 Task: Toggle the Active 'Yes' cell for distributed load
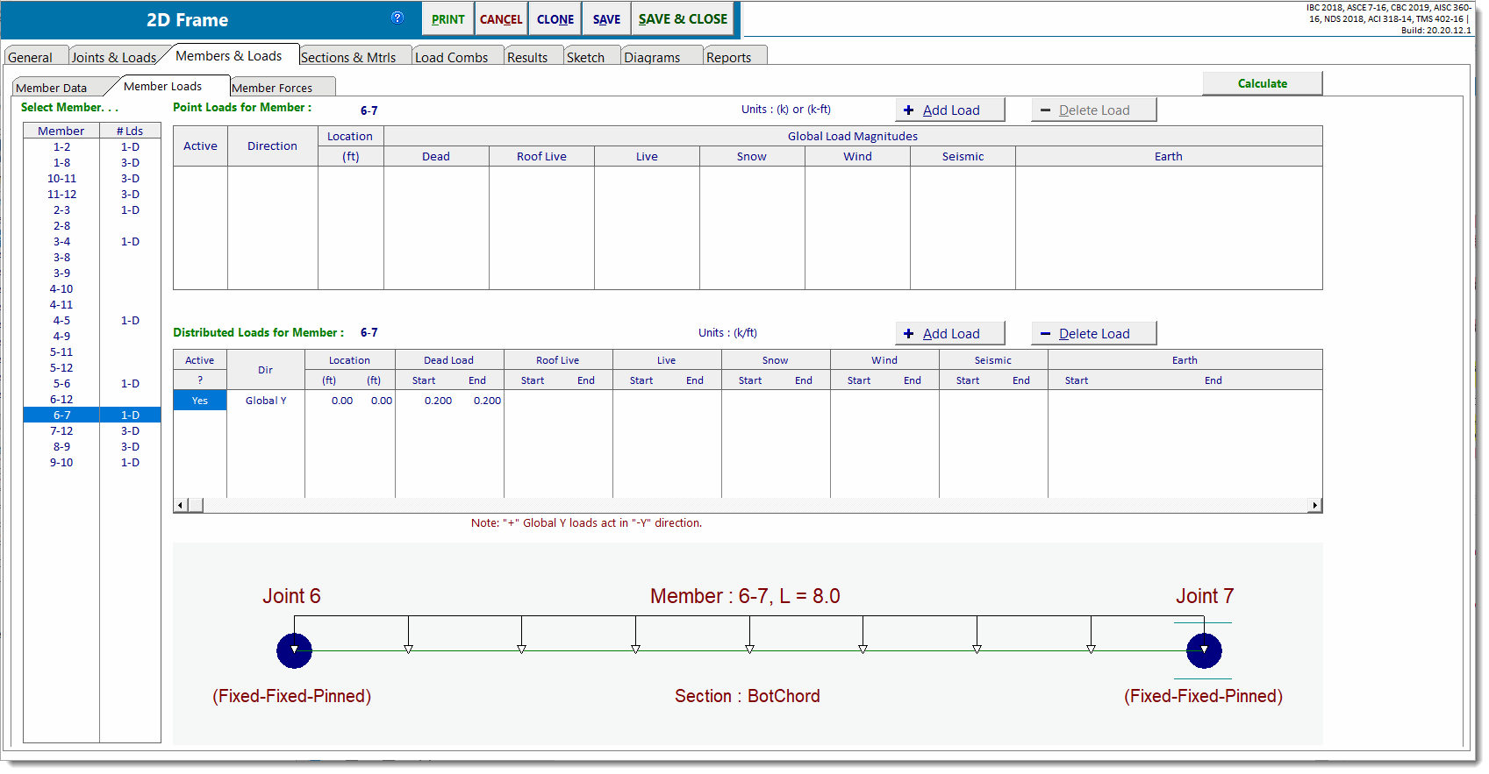click(x=200, y=401)
